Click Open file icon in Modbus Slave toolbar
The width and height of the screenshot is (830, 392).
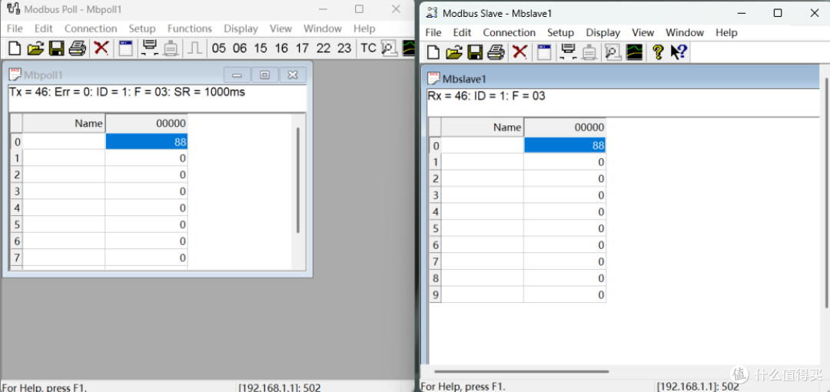pyautogui.click(x=454, y=52)
